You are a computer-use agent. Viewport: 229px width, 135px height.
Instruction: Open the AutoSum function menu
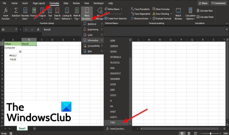tap(16, 14)
